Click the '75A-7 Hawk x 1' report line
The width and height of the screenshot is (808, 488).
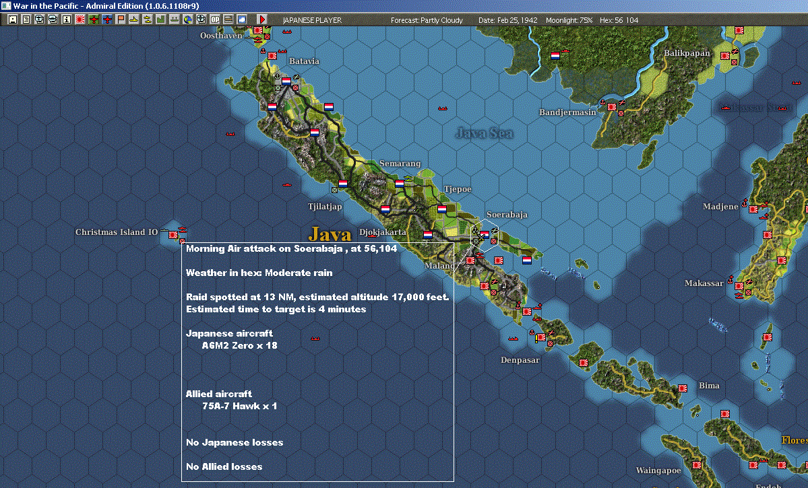tap(240, 406)
